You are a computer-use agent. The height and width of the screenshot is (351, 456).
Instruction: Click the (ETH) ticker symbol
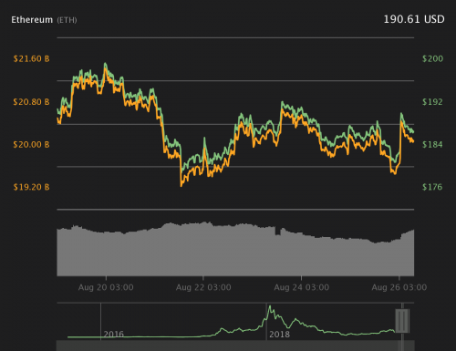click(67, 20)
